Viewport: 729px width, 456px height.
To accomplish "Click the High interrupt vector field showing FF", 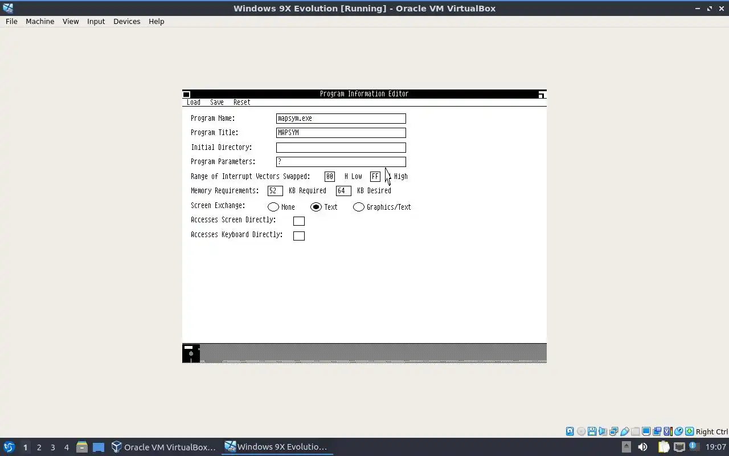I will [x=375, y=177].
